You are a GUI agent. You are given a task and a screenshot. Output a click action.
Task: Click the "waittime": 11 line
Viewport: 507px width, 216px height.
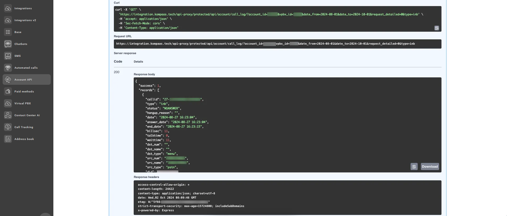pyautogui.click(x=158, y=140)
